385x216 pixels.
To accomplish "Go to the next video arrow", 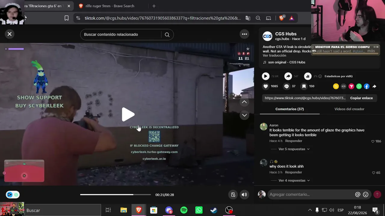I will 244,115.
